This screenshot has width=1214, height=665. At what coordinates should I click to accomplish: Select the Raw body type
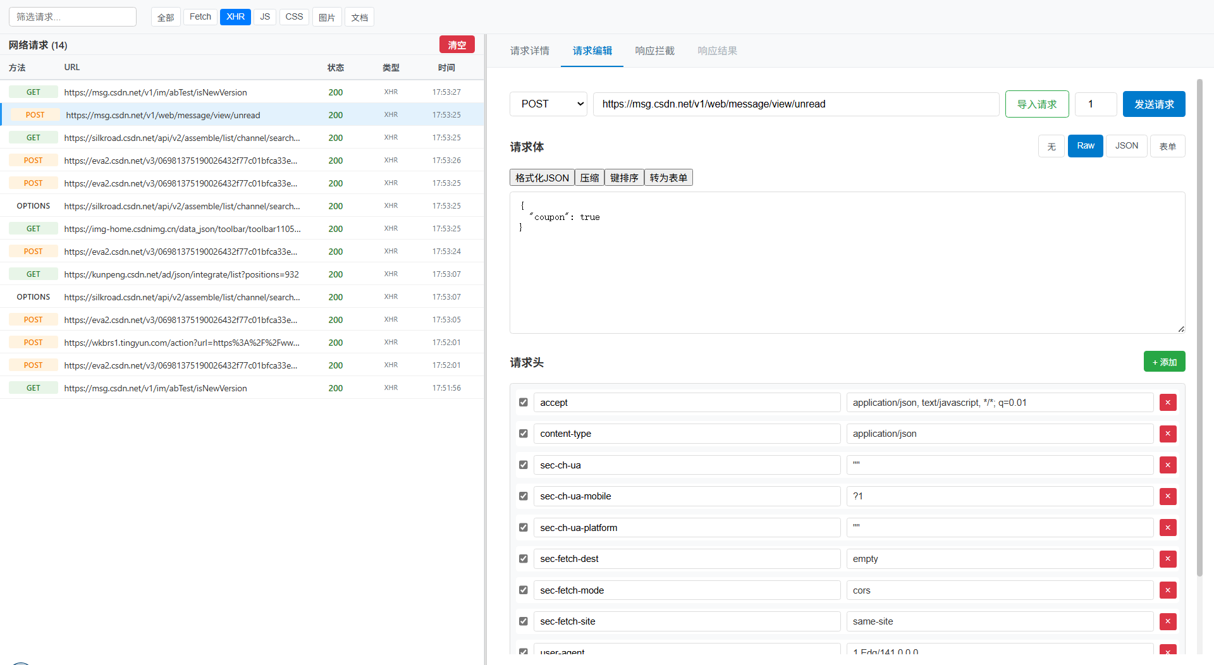[x=1086, y=146]
